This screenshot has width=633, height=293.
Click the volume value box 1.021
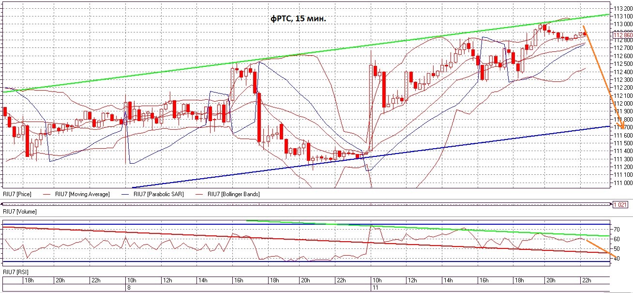620,205
